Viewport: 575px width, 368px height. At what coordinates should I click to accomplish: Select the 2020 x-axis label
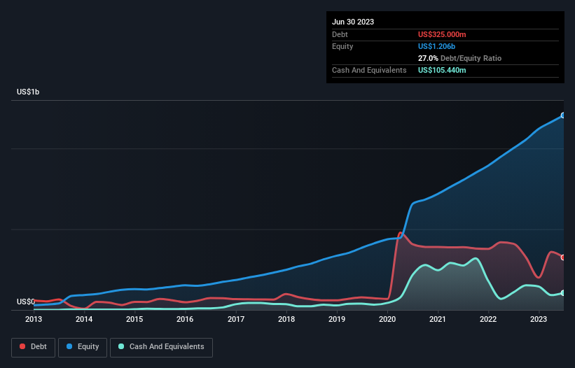(387, 319)
